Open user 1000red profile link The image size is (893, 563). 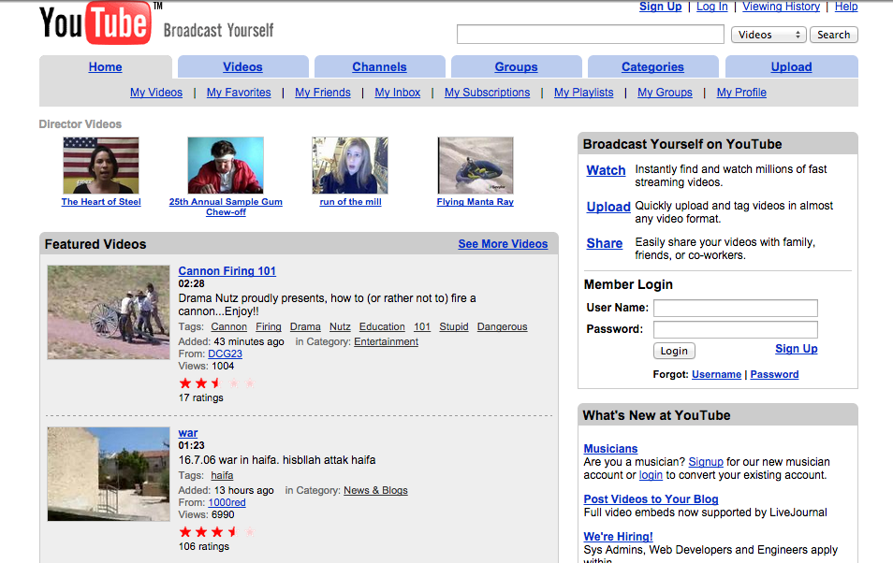point(227,502)
